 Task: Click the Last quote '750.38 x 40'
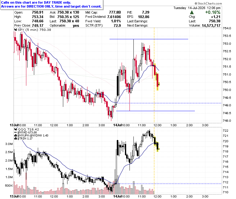tap(69, 21)
